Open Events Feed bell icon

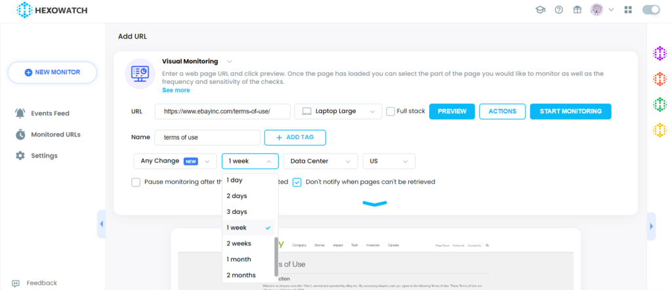tap(20, 113)
